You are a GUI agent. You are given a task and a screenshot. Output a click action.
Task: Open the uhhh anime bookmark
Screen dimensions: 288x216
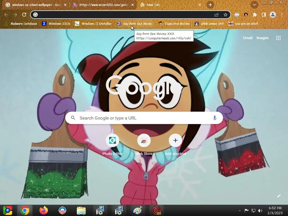click(209, 24)
